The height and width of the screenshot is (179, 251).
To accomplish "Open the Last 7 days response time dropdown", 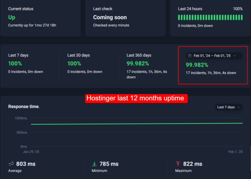I will (229, 107).
